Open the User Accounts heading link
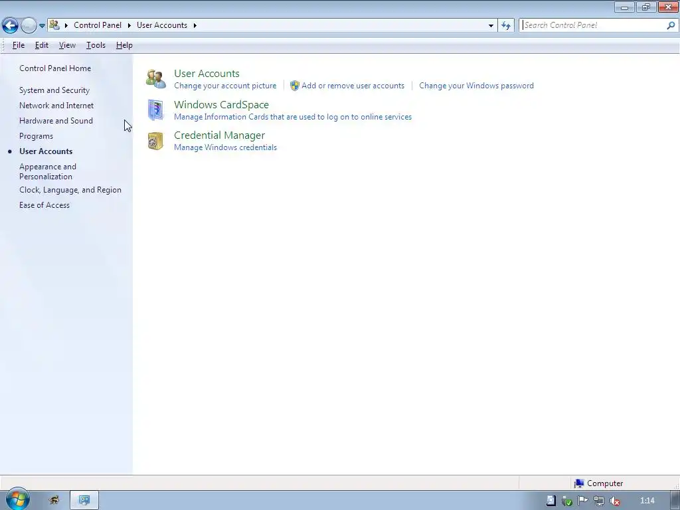Viewport: 680px width, 510px height. (207, 73)
